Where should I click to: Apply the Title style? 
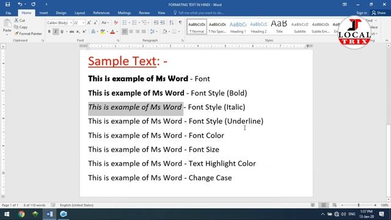[279, 27]
